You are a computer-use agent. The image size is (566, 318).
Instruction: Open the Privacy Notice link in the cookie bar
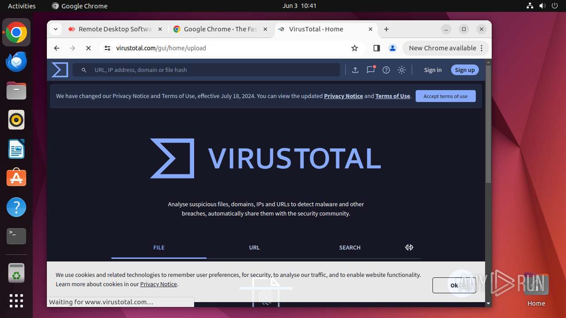click(x=158, y=284)
